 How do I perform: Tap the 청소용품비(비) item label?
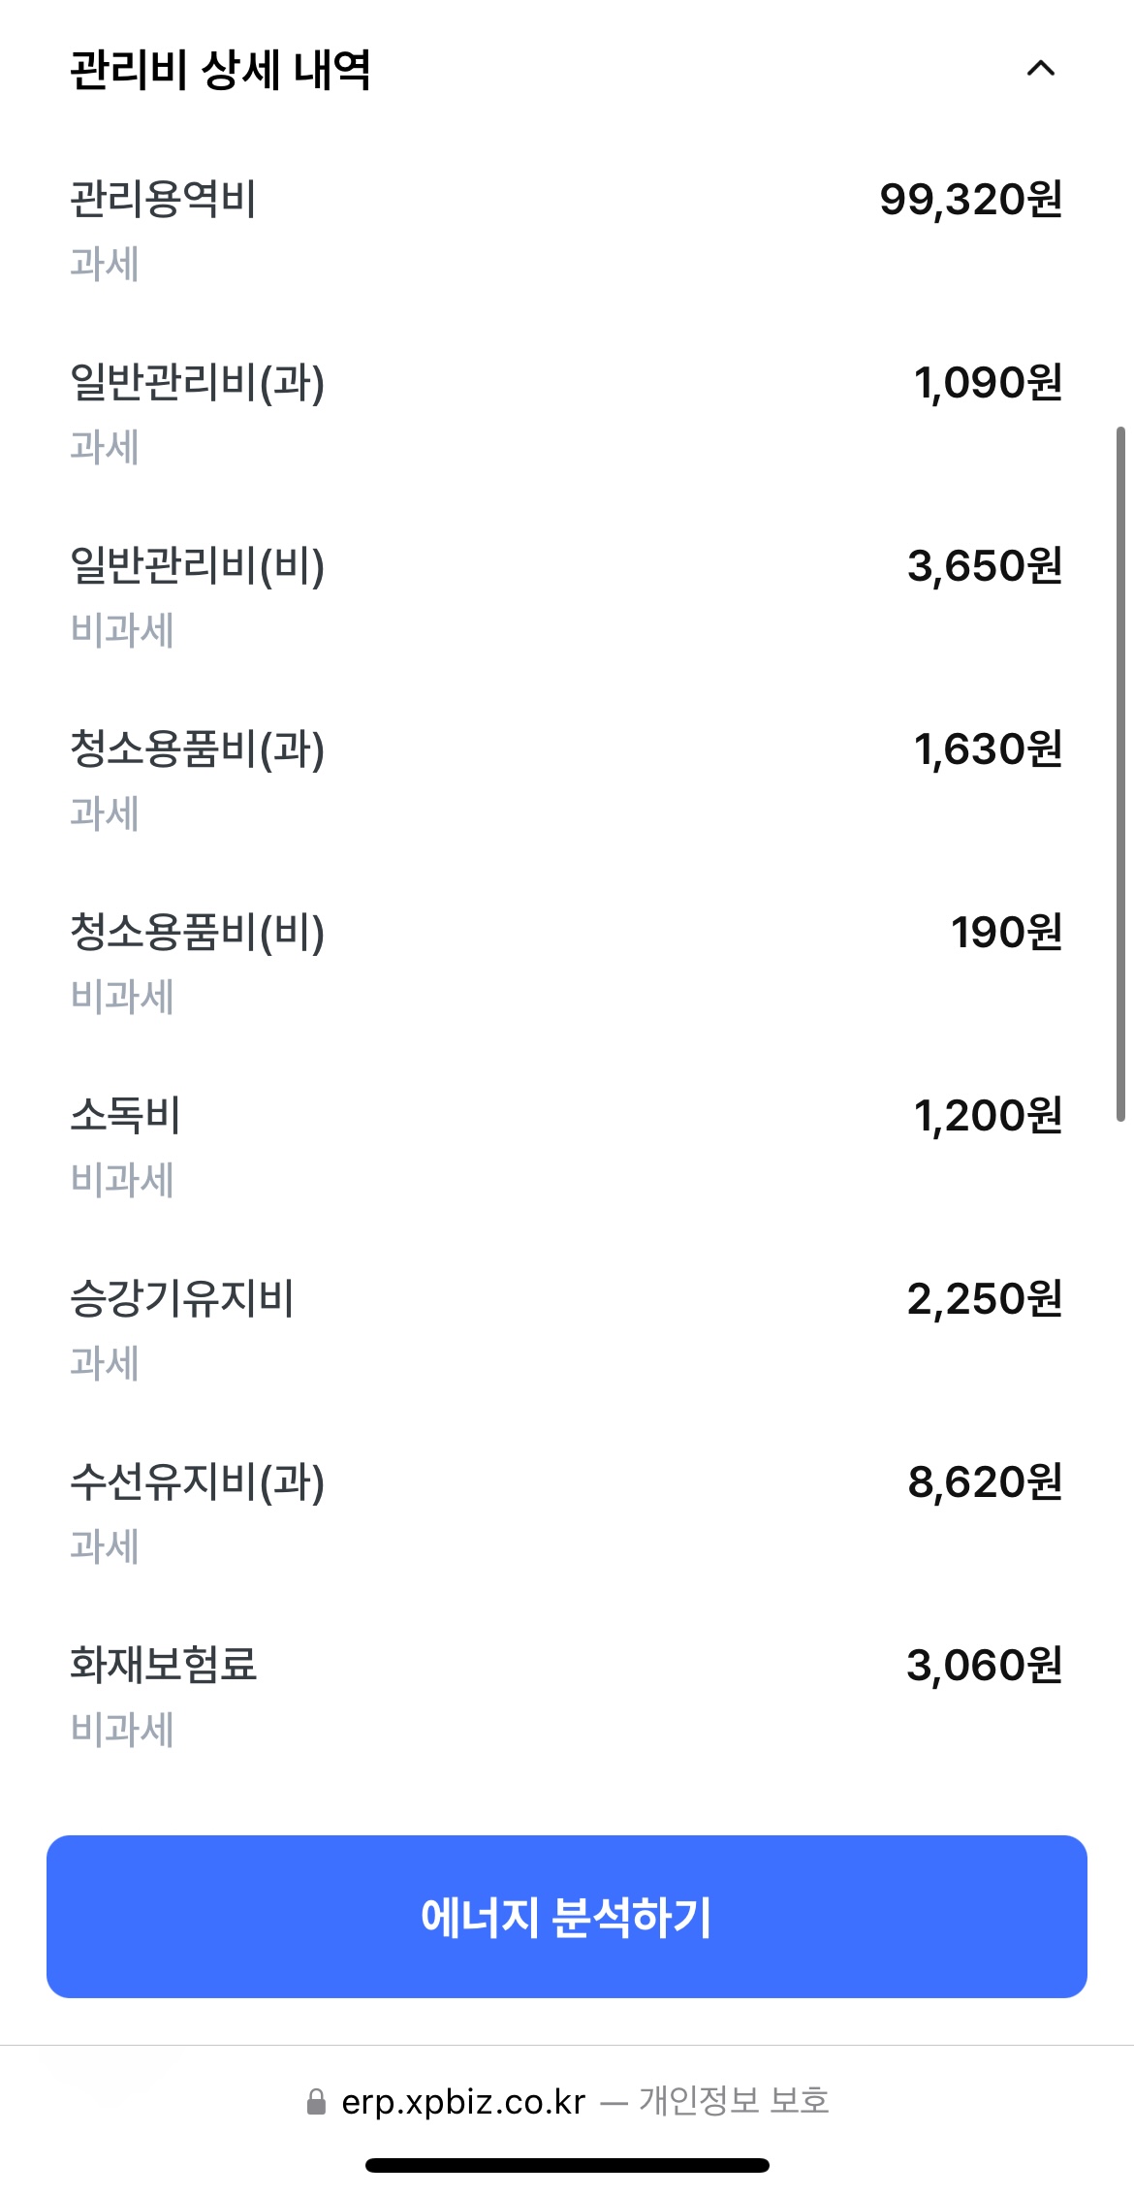[197, 933]
